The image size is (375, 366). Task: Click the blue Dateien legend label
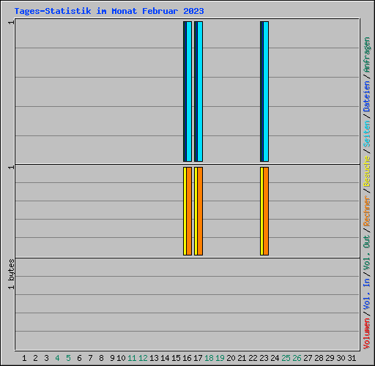(367, 97)
